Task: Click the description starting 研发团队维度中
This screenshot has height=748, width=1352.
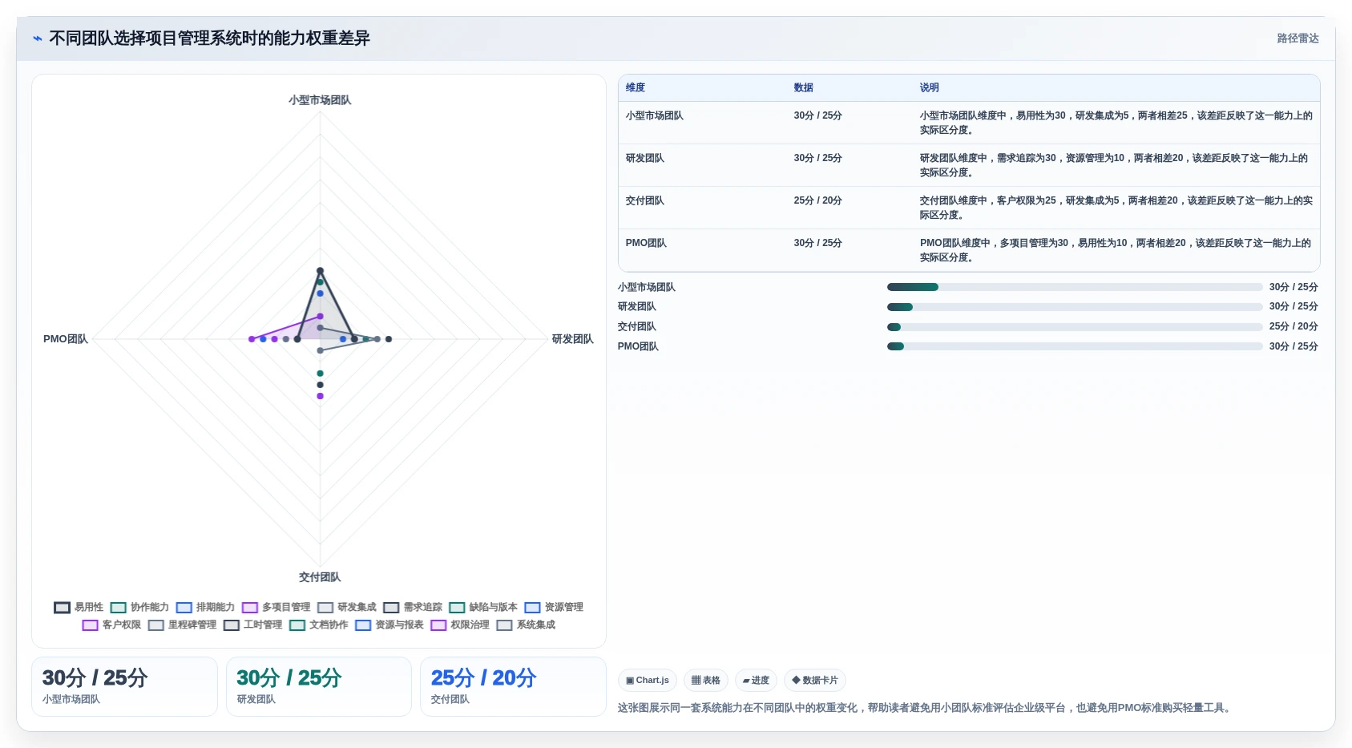Action: point(1114,165)
